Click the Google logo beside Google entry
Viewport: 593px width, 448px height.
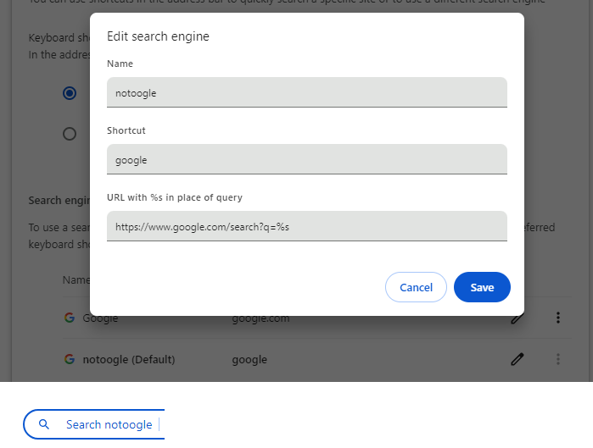[70, 318]
